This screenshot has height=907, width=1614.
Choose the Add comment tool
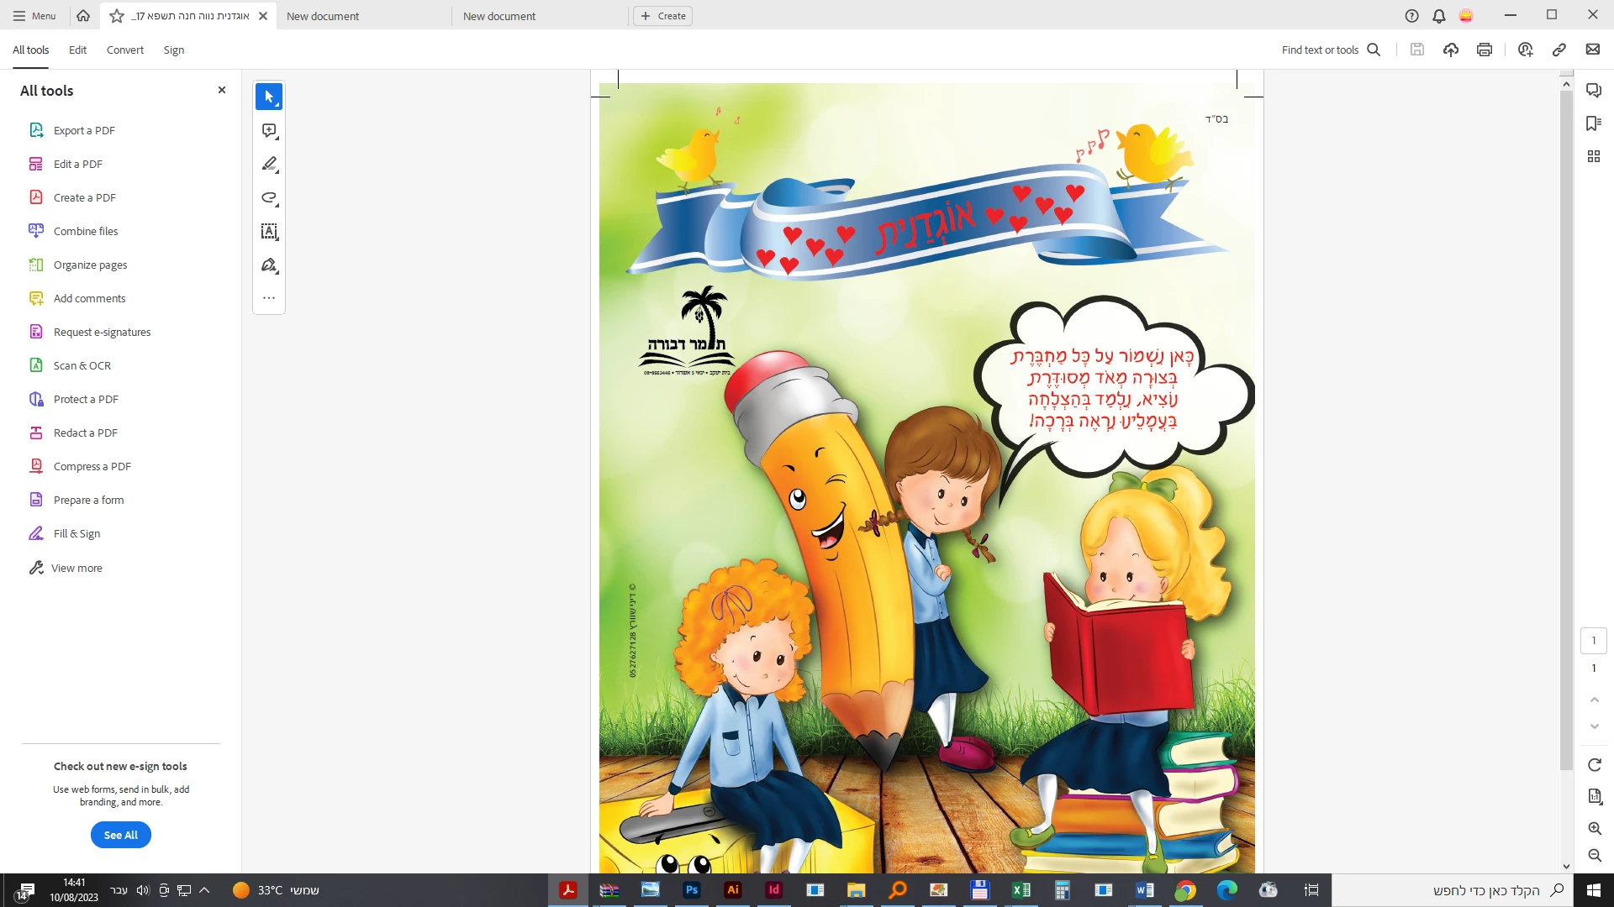(x=269, y=131)
